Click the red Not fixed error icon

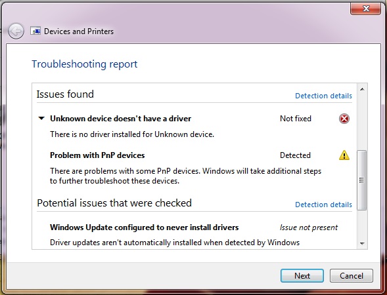point(344,119)
